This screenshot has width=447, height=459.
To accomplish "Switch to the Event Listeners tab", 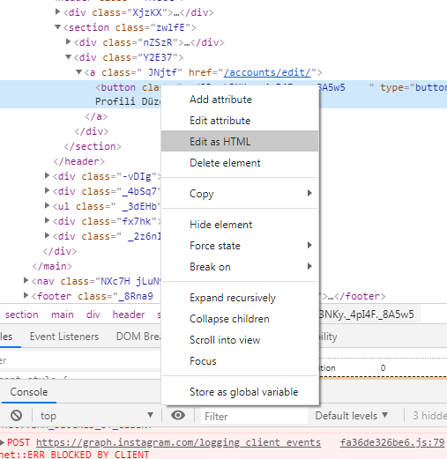I will click(64, 337).
